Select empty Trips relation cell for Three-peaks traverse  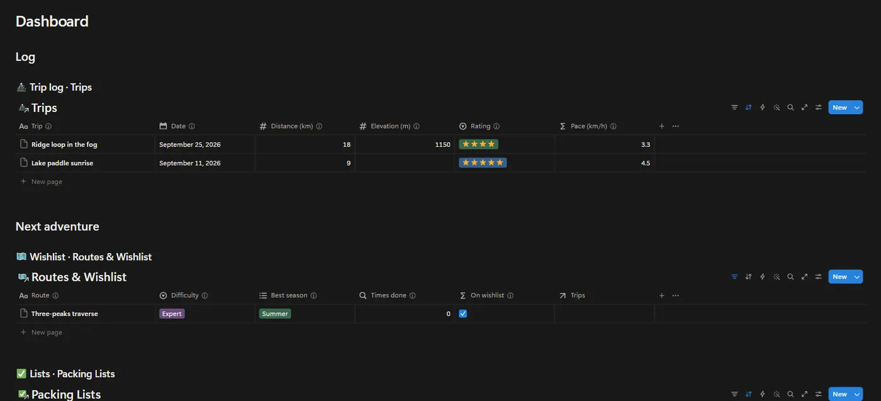(x=605, y=313)
